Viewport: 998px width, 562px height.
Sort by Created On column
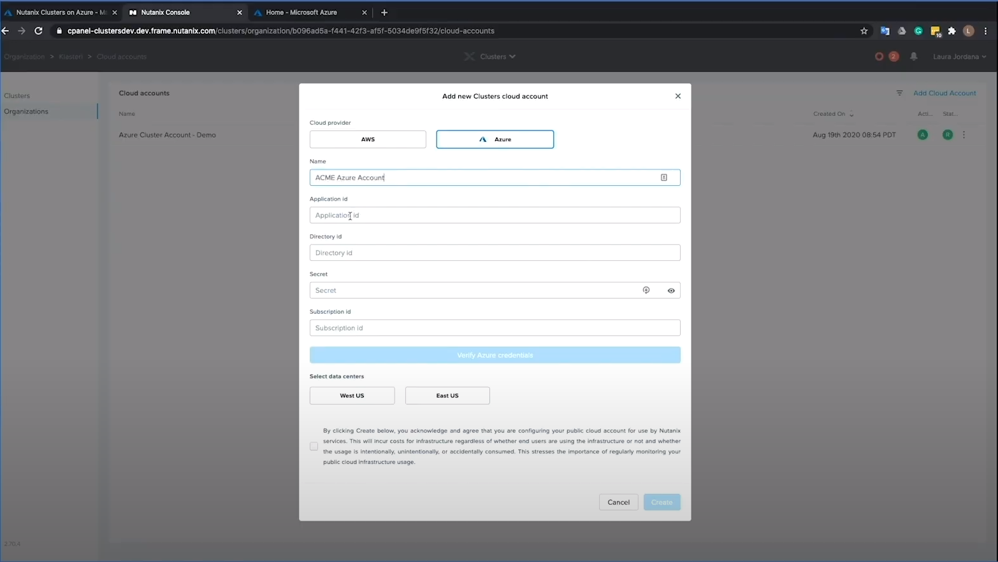pos(833,114)
